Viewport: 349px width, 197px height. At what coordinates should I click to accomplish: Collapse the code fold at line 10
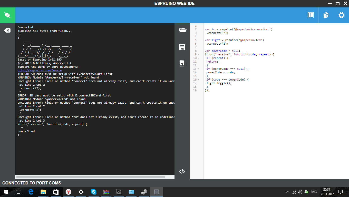coord(198,58)
